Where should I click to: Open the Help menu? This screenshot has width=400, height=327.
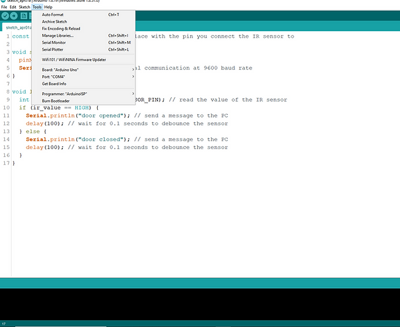pos(48,7)
